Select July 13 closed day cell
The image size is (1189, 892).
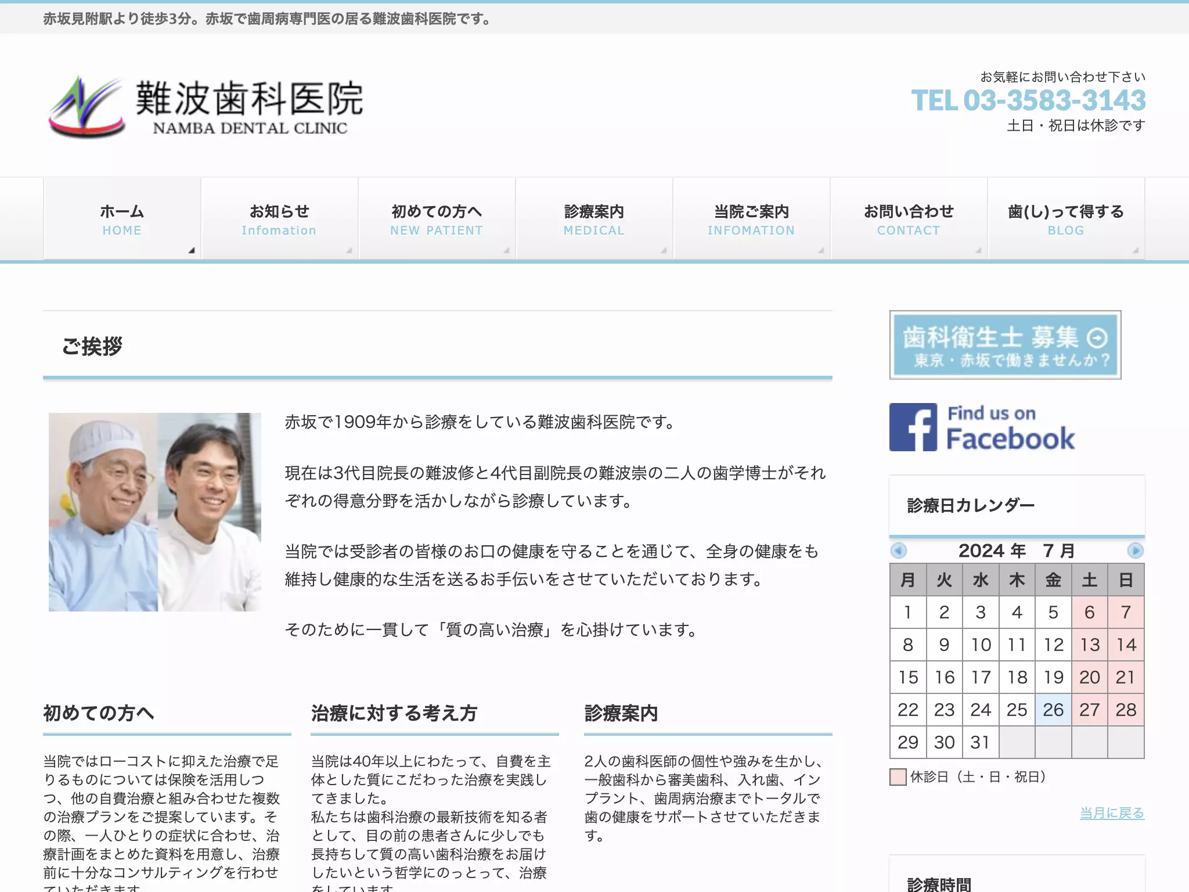click(x=1090, y=645)
